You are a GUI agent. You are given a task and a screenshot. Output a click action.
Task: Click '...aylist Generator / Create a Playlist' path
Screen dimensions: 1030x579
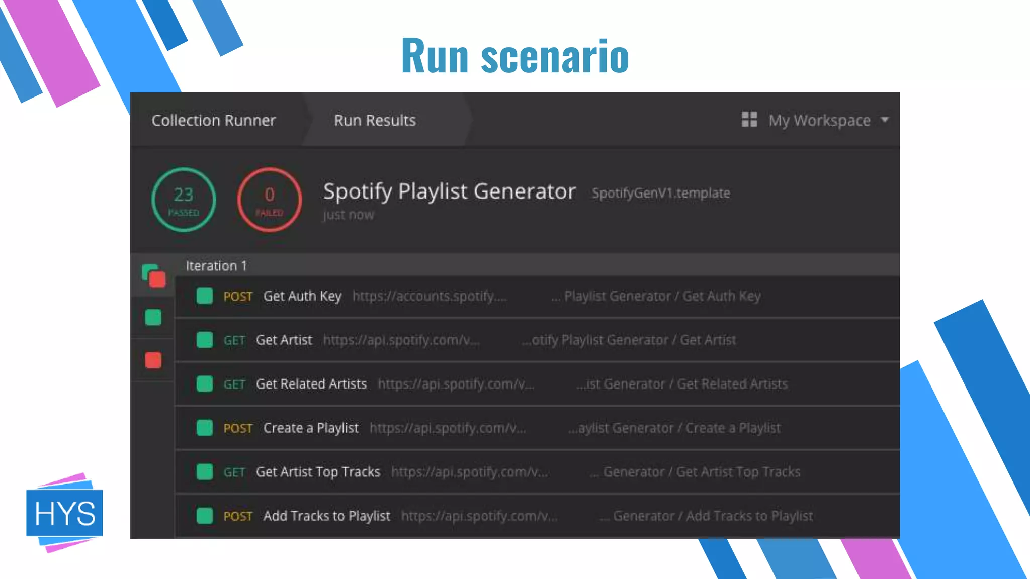(x=674, y=428)
